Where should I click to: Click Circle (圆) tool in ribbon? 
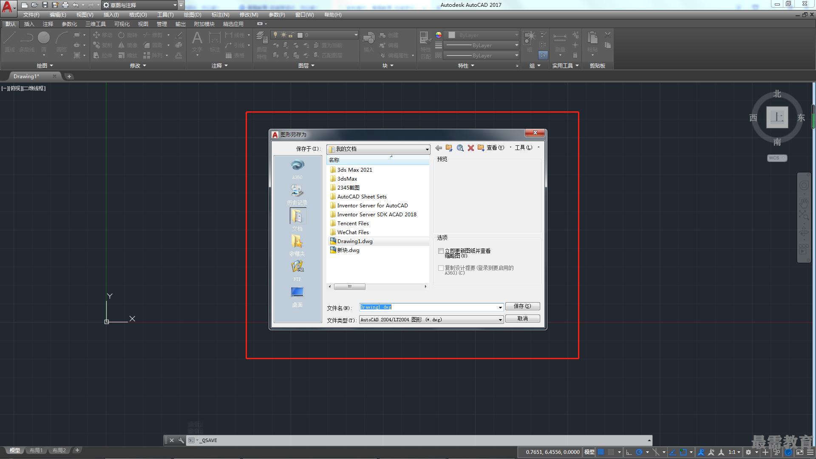tap(44, 42)
